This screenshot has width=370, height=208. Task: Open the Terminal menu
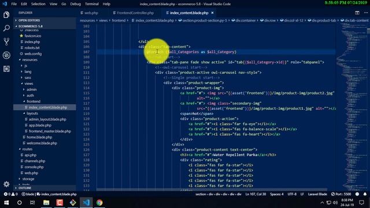point(92,4)
